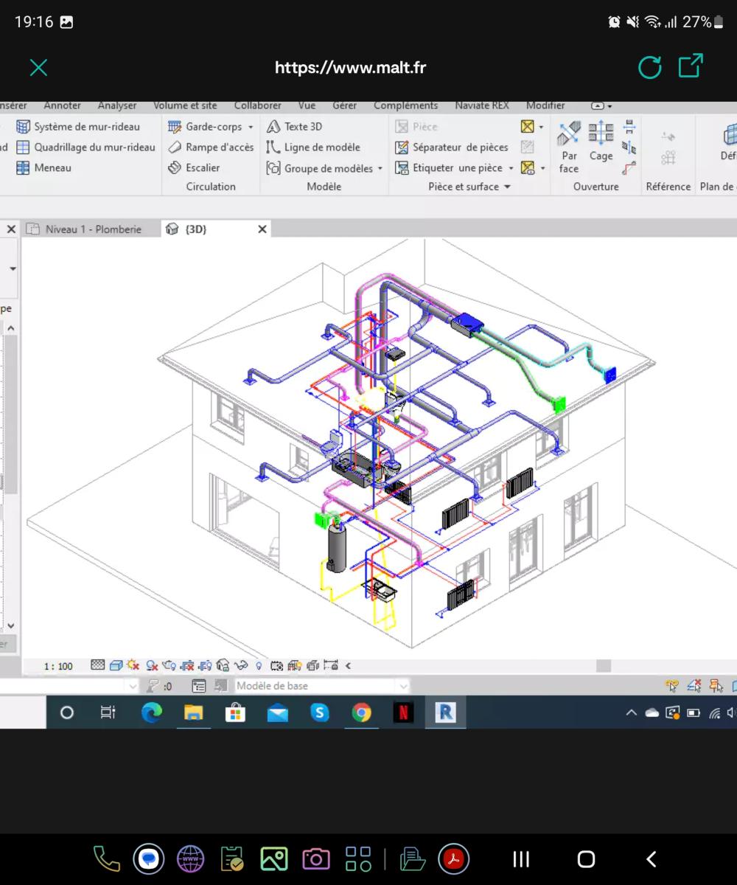
Task: Toggle the reveal hidden elements lightbulb
Action: pos(259,665)
